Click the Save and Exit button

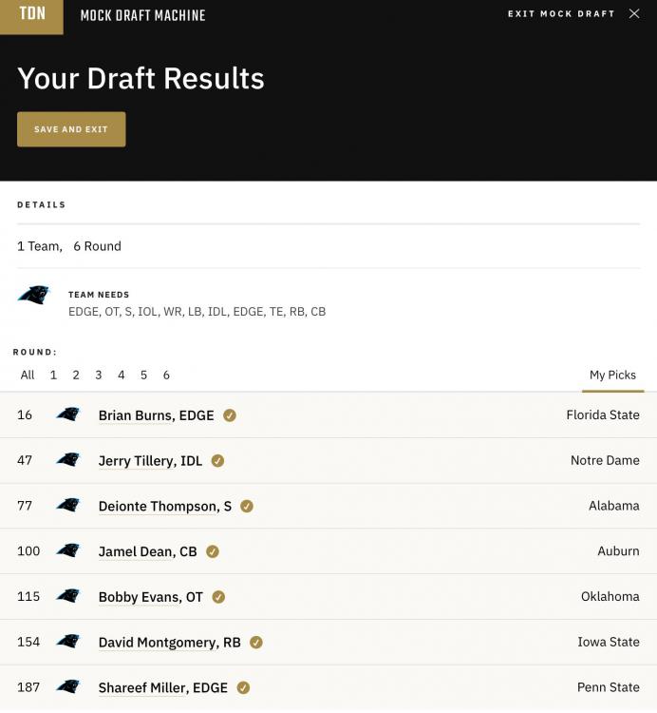point(71,129)
